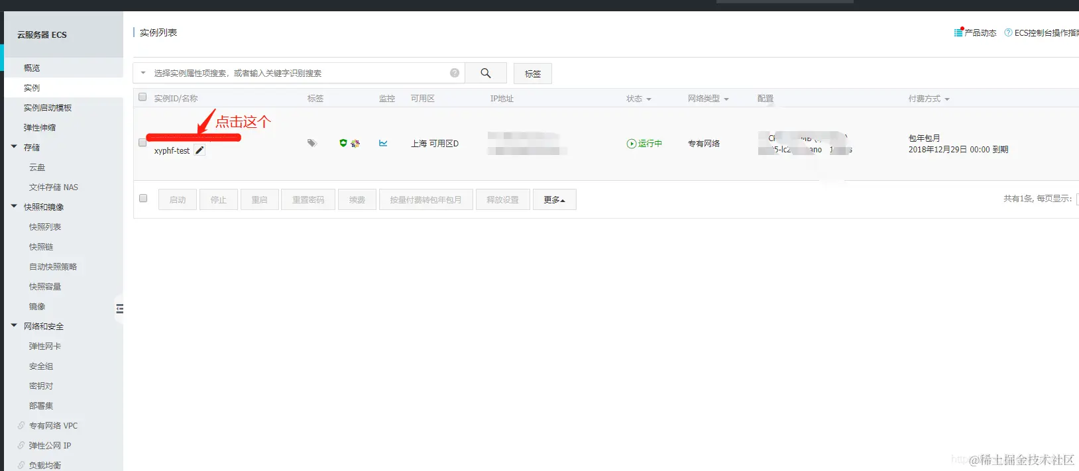Collapse the 网络和安全 sidebar group

pos(14,326)
